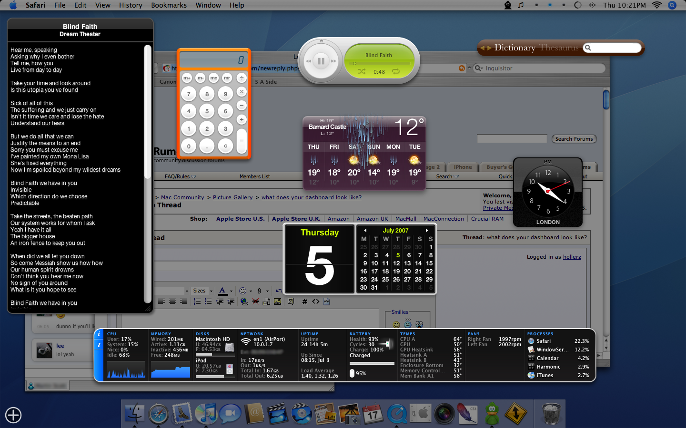The image size is (686, 428).
Task: Open the History menu
Action: pyautogui.click(x=131, y=5)
